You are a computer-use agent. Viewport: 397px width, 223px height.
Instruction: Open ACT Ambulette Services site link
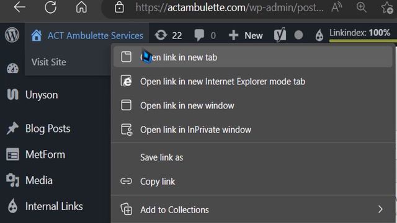[x=95, y=35]
